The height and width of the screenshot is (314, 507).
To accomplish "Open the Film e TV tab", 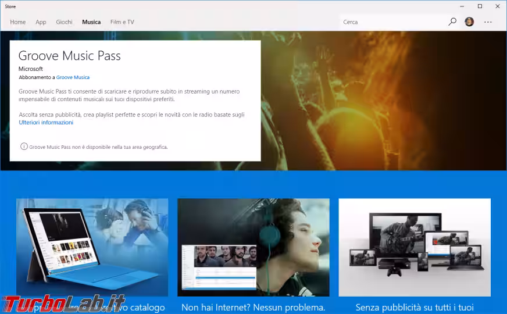I will tap(122, 22).
